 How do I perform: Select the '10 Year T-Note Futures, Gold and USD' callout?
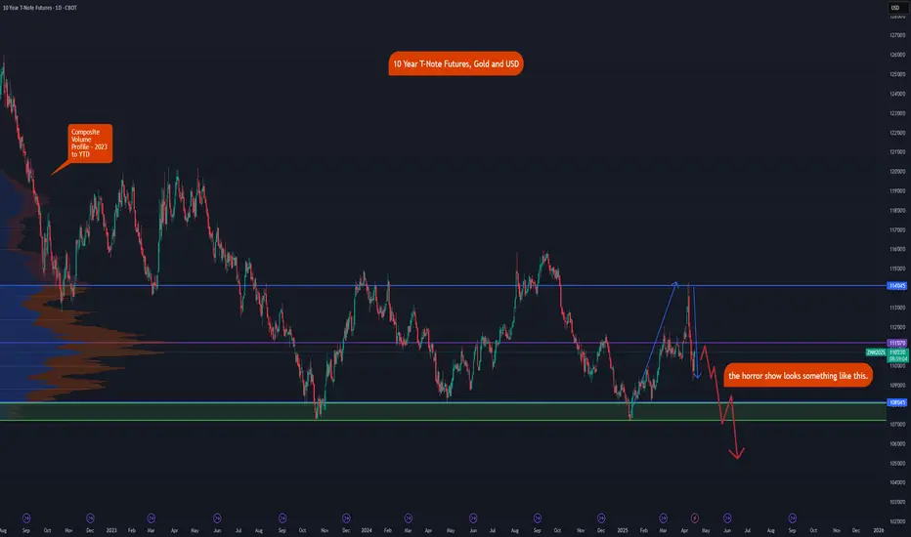455,63
